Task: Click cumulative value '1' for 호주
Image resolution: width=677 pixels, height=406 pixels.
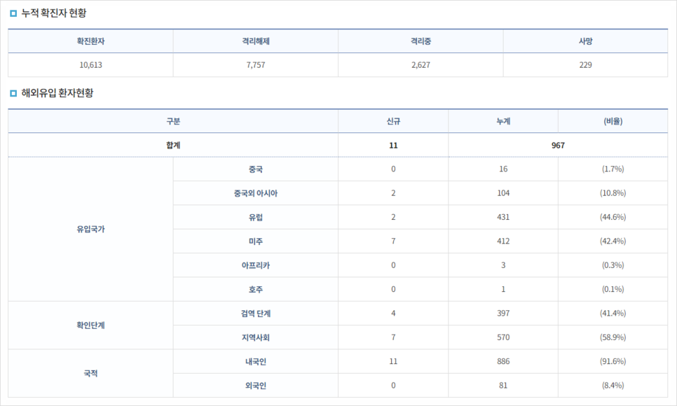Action: pyautogui.click(x=503, y=290)
